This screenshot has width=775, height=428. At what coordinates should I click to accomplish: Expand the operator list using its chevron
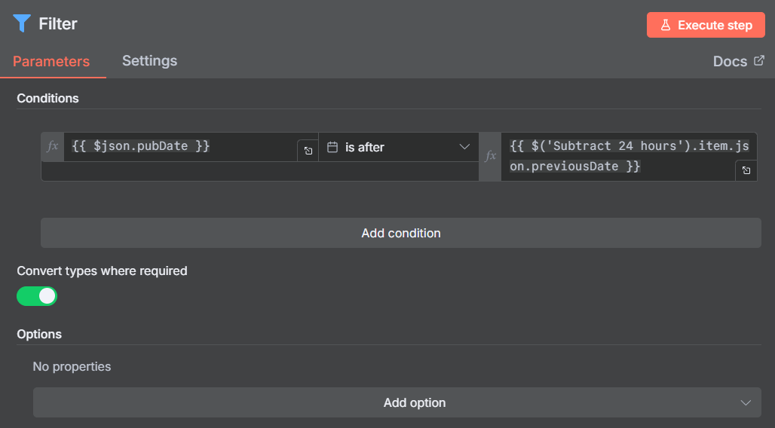coord(464,147)
